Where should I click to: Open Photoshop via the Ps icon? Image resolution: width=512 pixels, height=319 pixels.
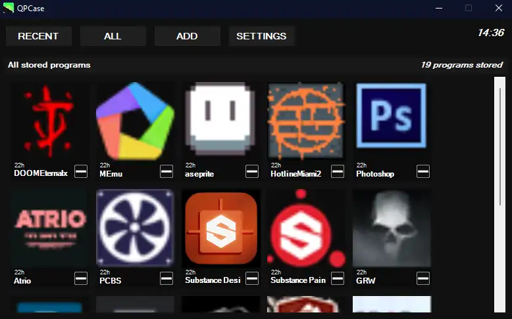(x=392, y=121)
